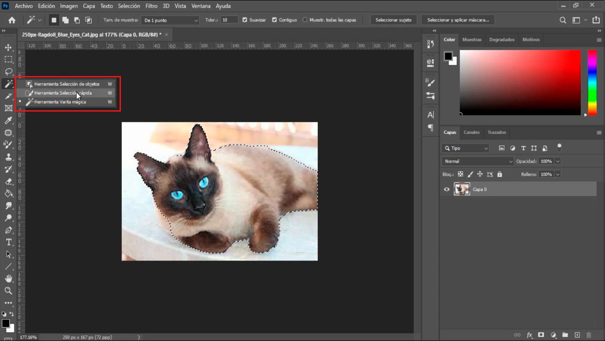Click the Subtract from selection mode button

[x=77, y=20]
